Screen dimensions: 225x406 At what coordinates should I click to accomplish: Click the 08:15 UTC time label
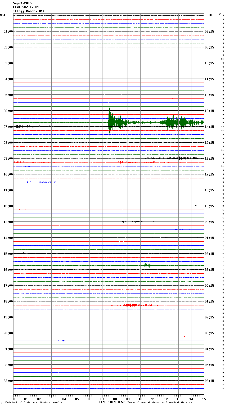[x=209, y=31]
